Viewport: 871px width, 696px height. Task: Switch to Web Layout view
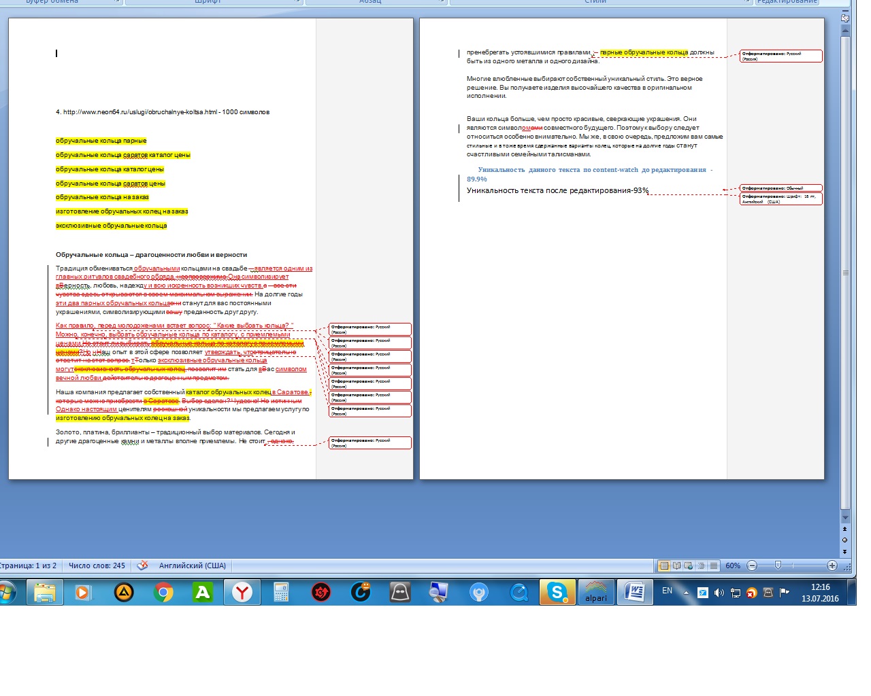[x=689, y=565]
